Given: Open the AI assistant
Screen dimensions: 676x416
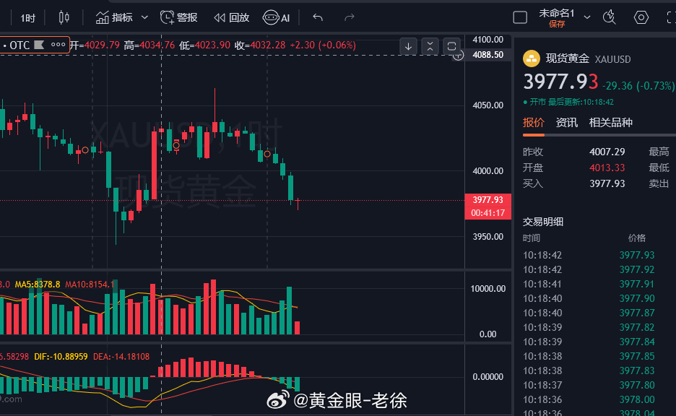Looking at the screenshot, I should click(277, 17).
